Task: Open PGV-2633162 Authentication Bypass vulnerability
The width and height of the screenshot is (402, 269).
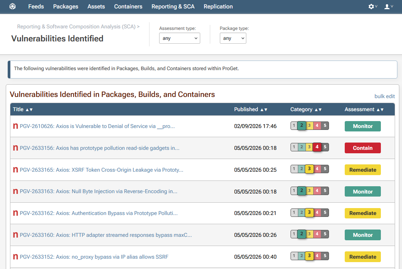Action: pos(99,213)
